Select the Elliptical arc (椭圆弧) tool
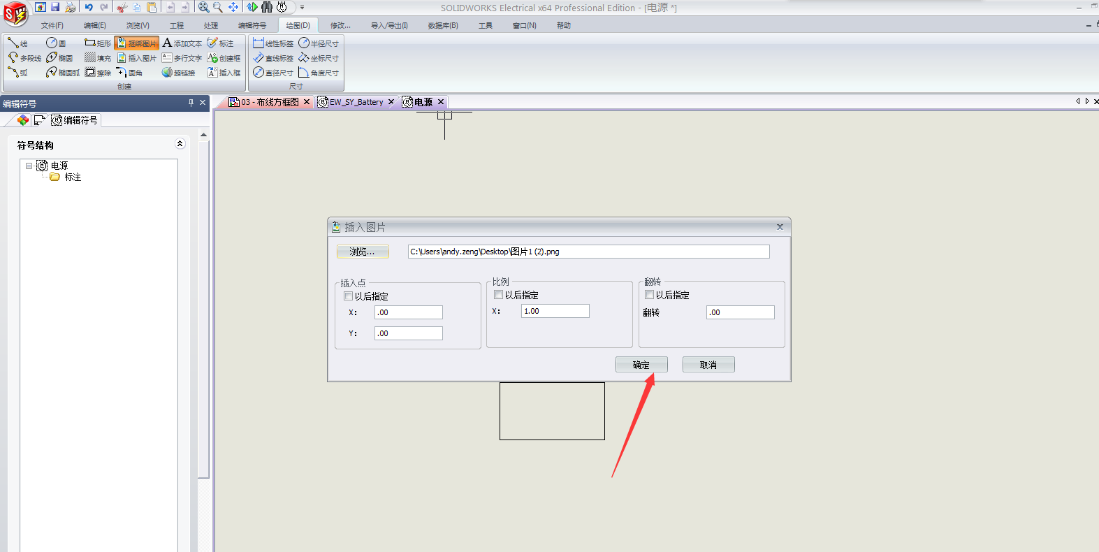 click(x=63, y=73)
